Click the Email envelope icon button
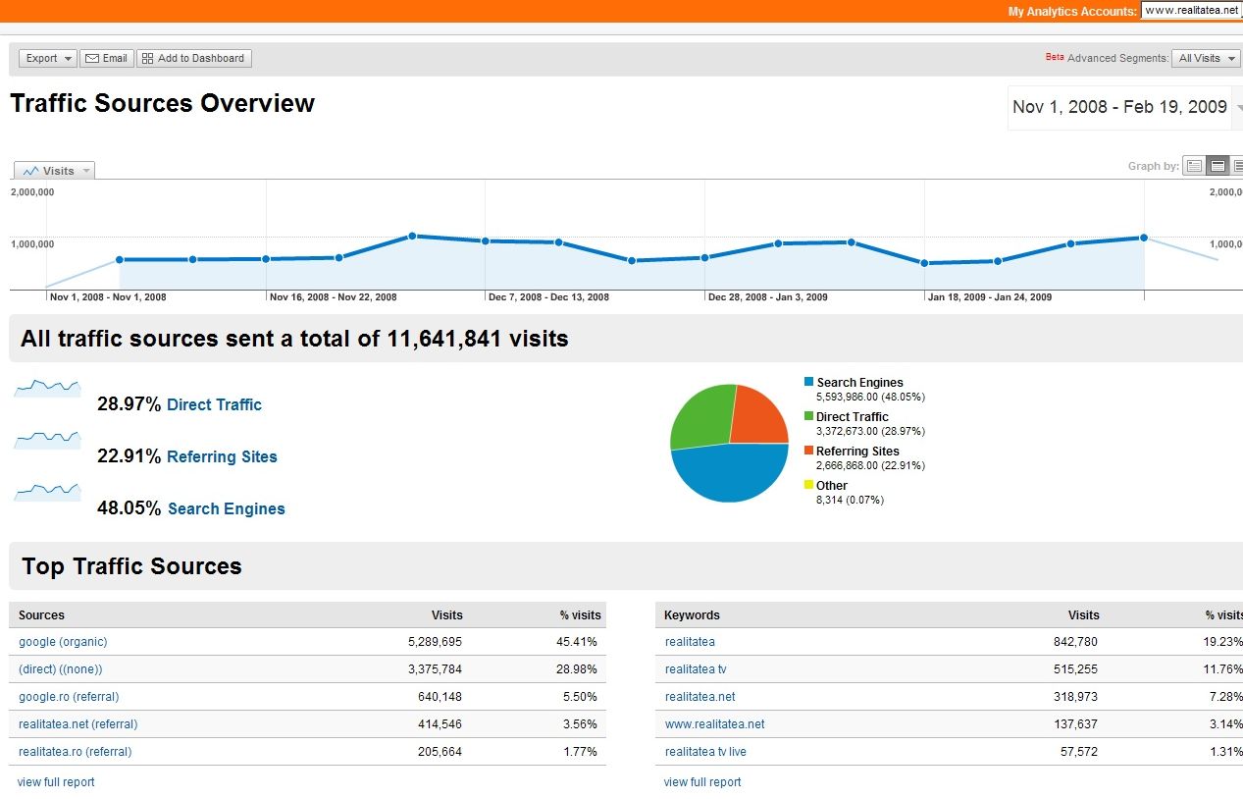 coord(92,59)
